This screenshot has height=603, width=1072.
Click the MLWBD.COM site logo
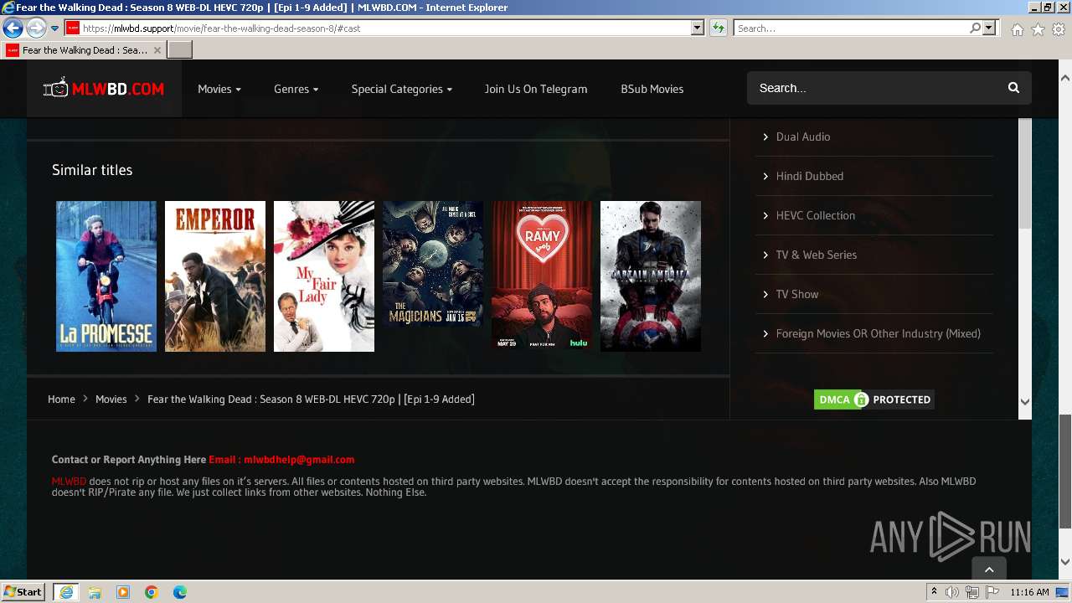point(104,89)
